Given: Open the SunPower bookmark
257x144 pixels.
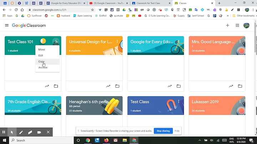Looking at the screenshot, I should tap(35, 16).
